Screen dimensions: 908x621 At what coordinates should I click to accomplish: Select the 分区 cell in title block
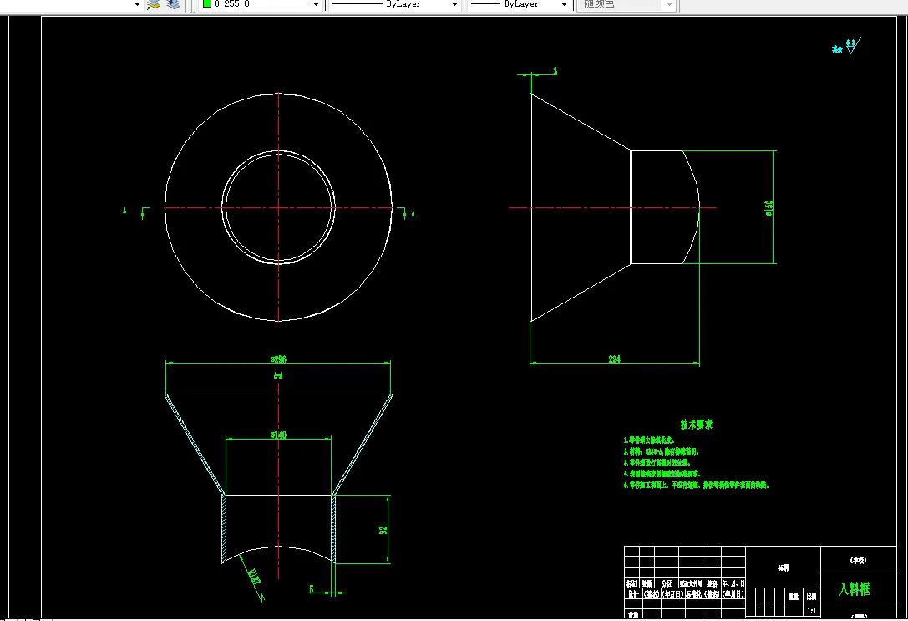[x=667, y=583]
